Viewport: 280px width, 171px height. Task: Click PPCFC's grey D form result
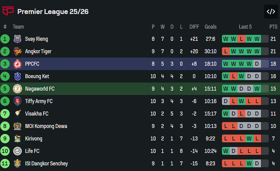coord(257,64)
